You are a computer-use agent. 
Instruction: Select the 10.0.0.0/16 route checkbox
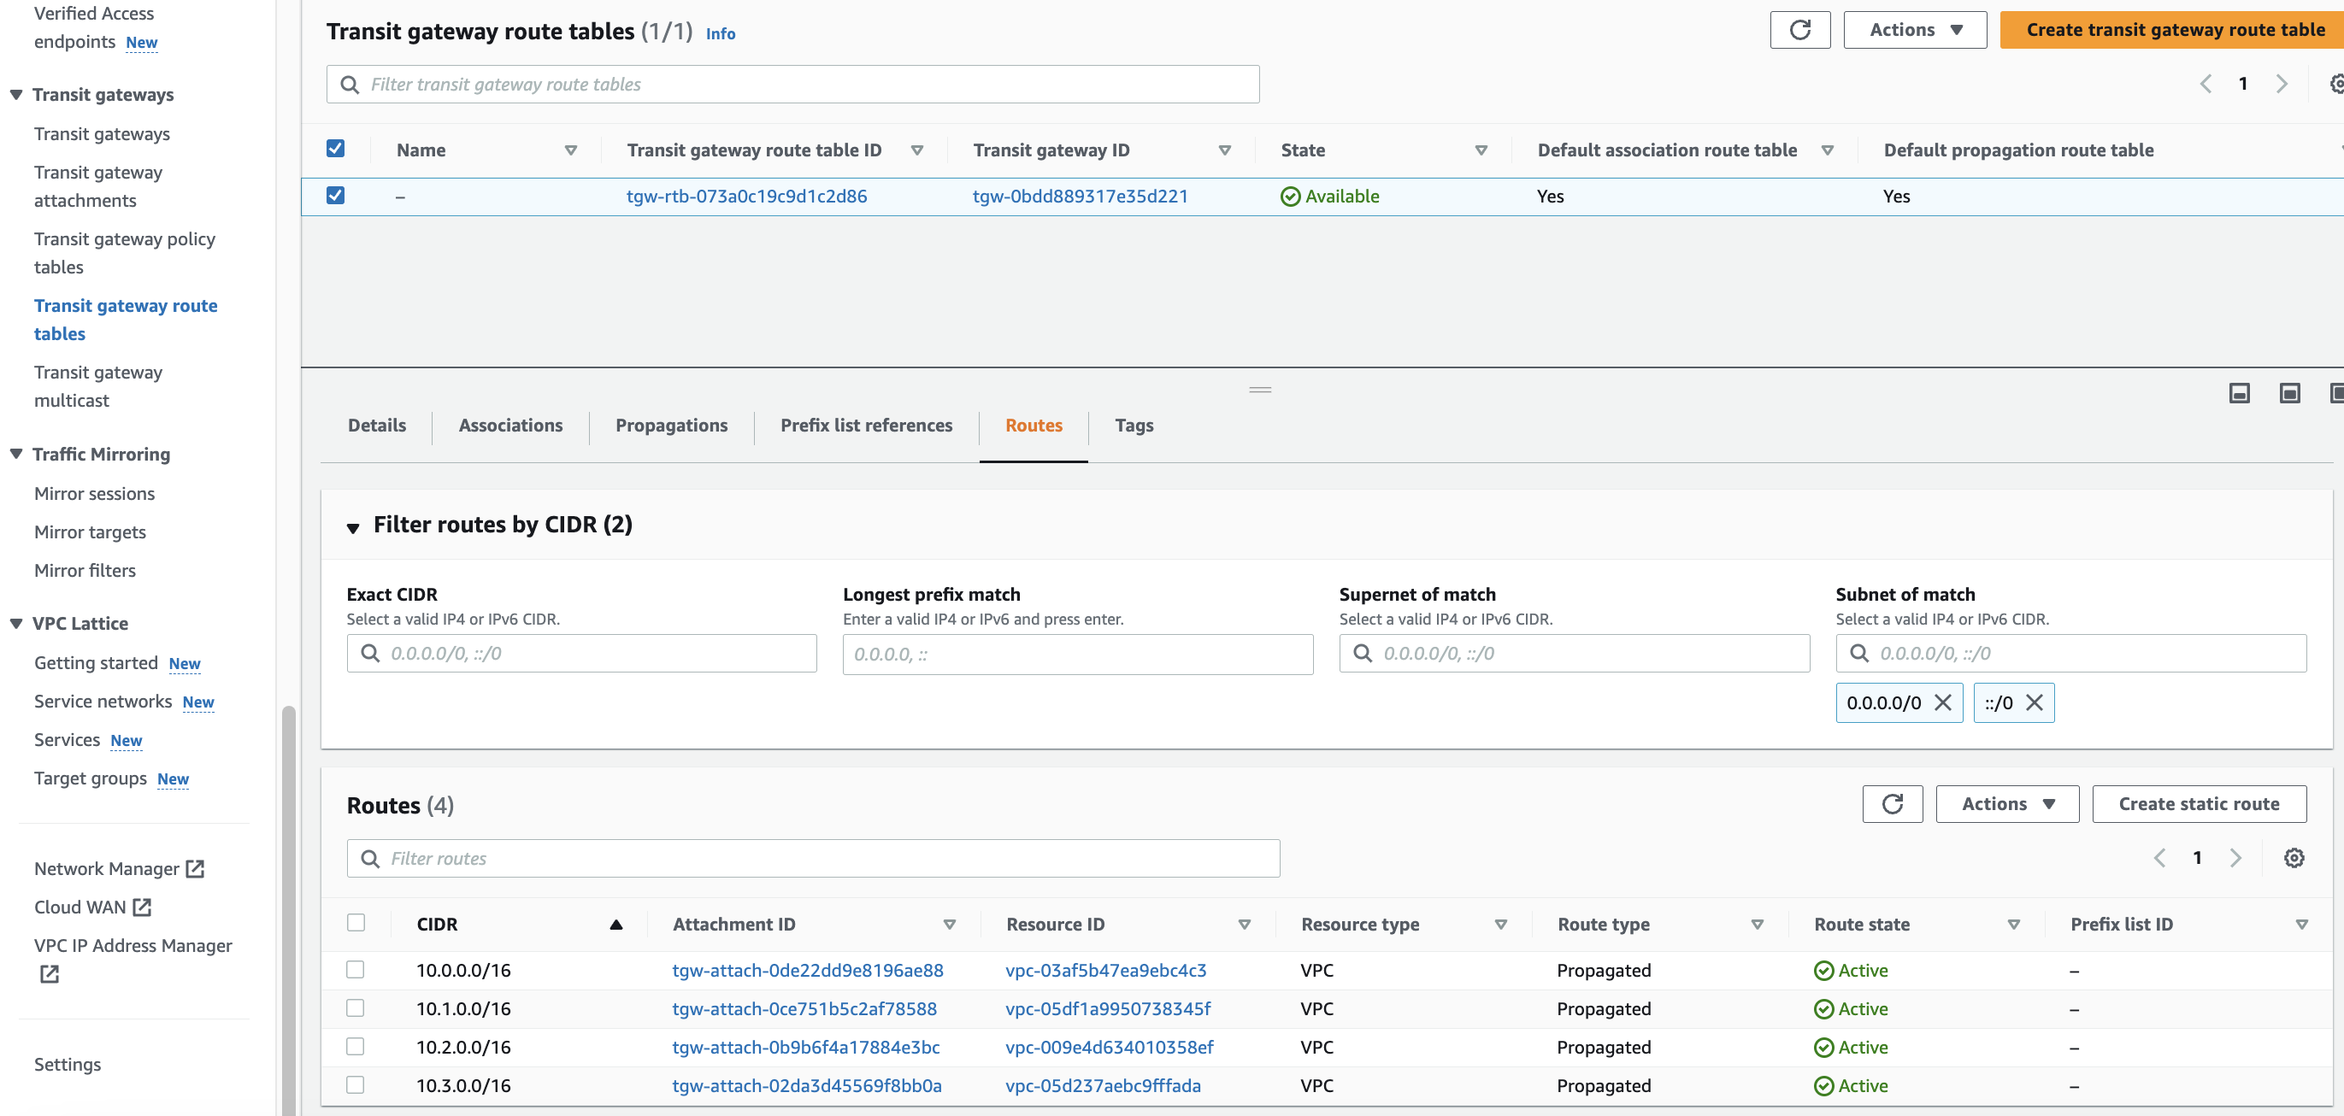pos(356,970)
